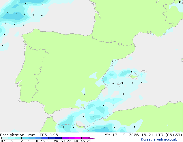Image resolution: width=183 pixels, height=142 pixels.
Task: Pick the legend swatch between 15 and 20
Action: click(45, 138)
